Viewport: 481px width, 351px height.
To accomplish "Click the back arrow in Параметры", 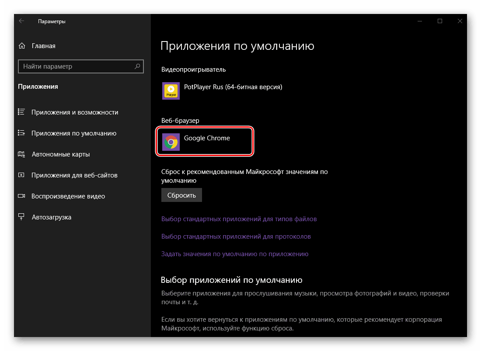I will pyautogui.click(x=21, y=21).
